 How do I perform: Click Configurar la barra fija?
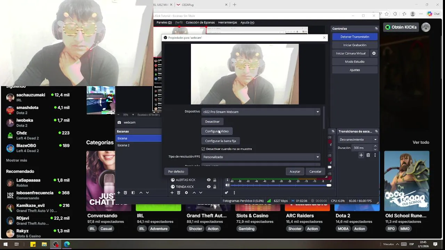[220, 141]
